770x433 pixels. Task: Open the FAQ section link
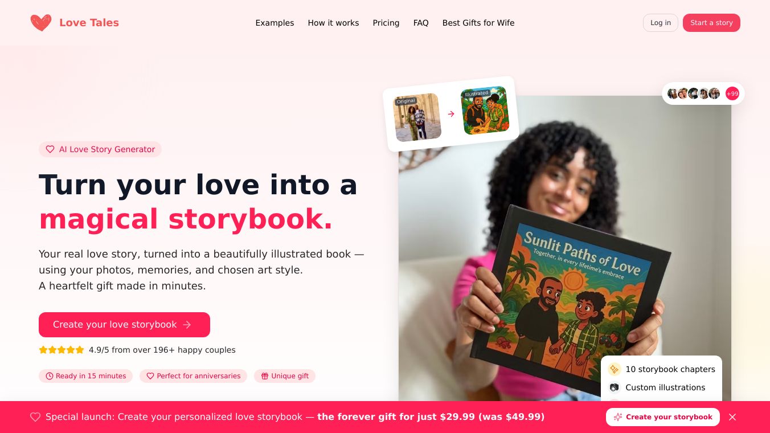[421, 23]
